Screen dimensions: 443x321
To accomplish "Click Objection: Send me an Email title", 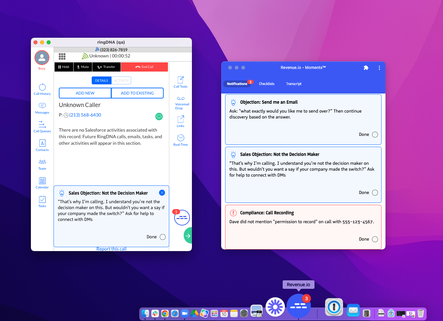I will (x=269, y=102).
